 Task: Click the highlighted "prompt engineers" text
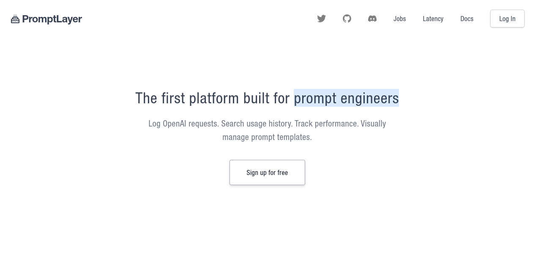(346, 98)
